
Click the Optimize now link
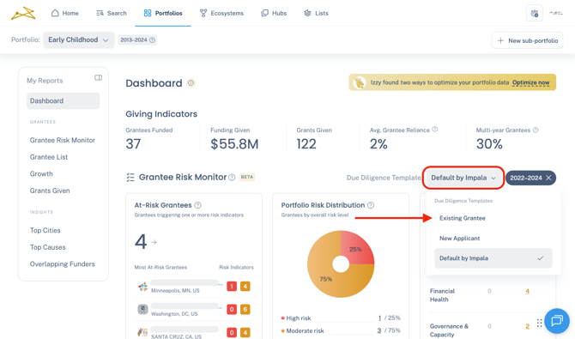click(530, 82)
